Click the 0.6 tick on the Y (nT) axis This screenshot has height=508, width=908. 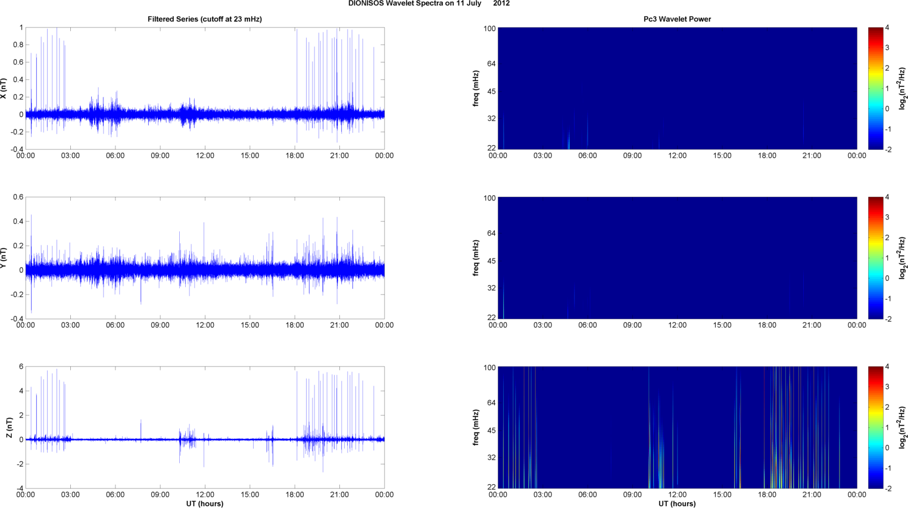click(x=18, y=197)
